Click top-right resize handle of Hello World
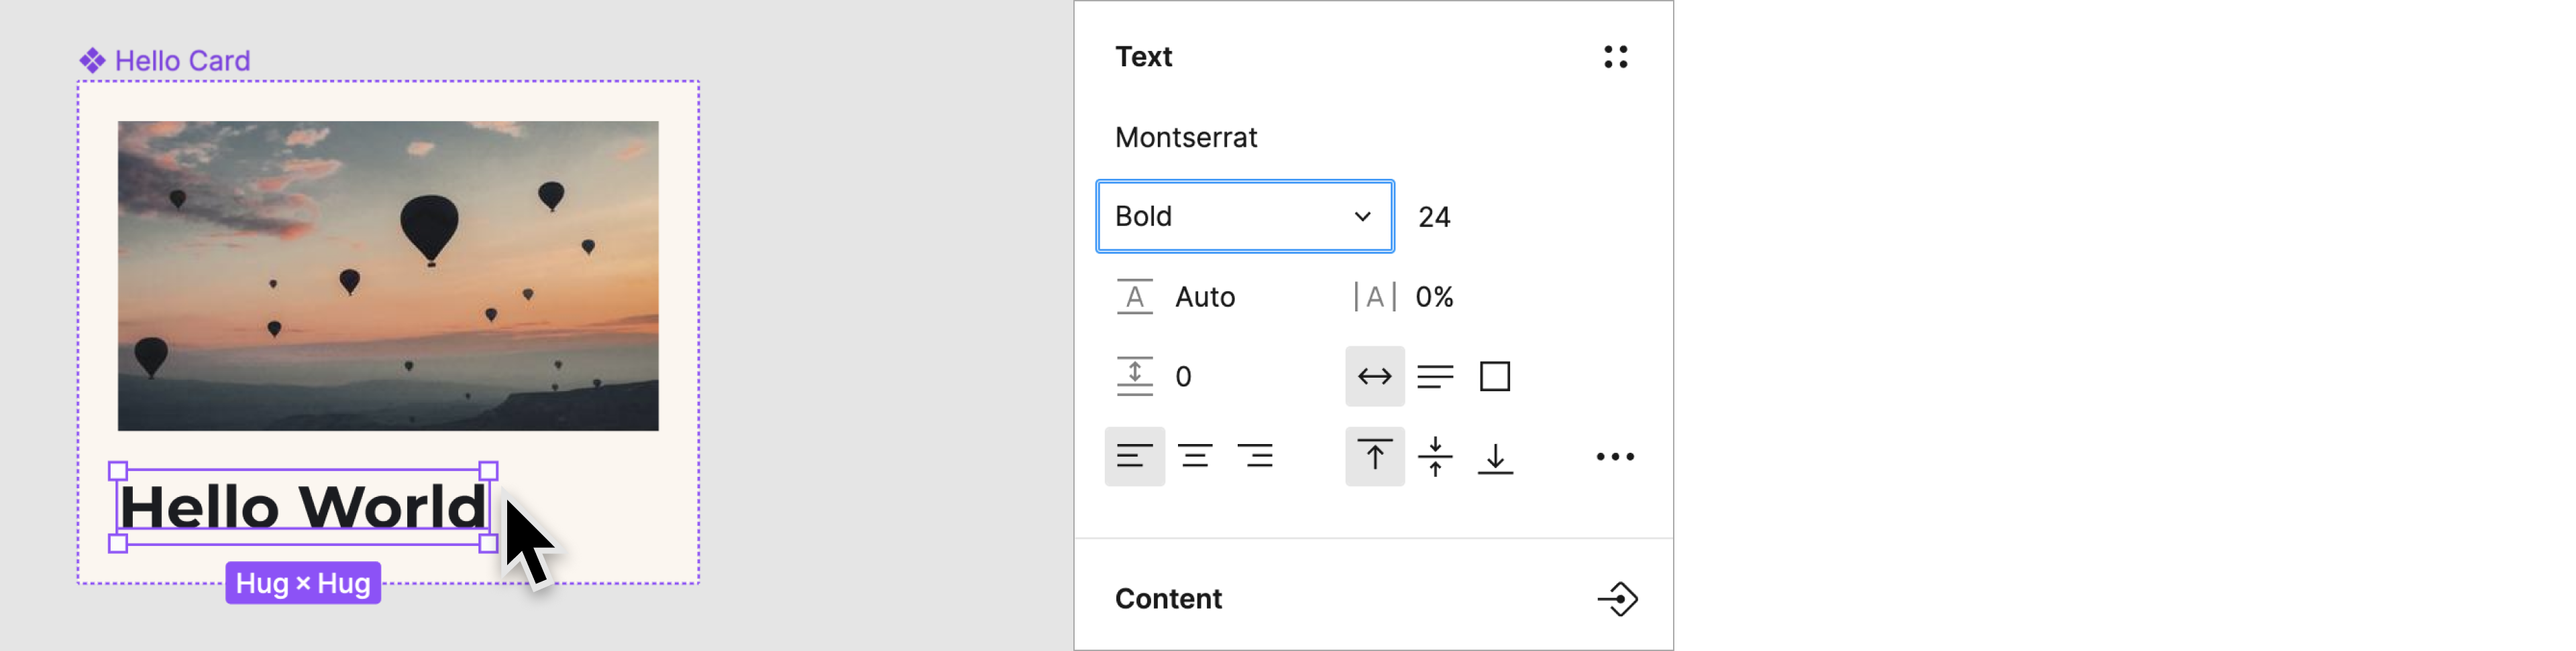This screenshot has width=2576, height=651. [x=488, y=472]
